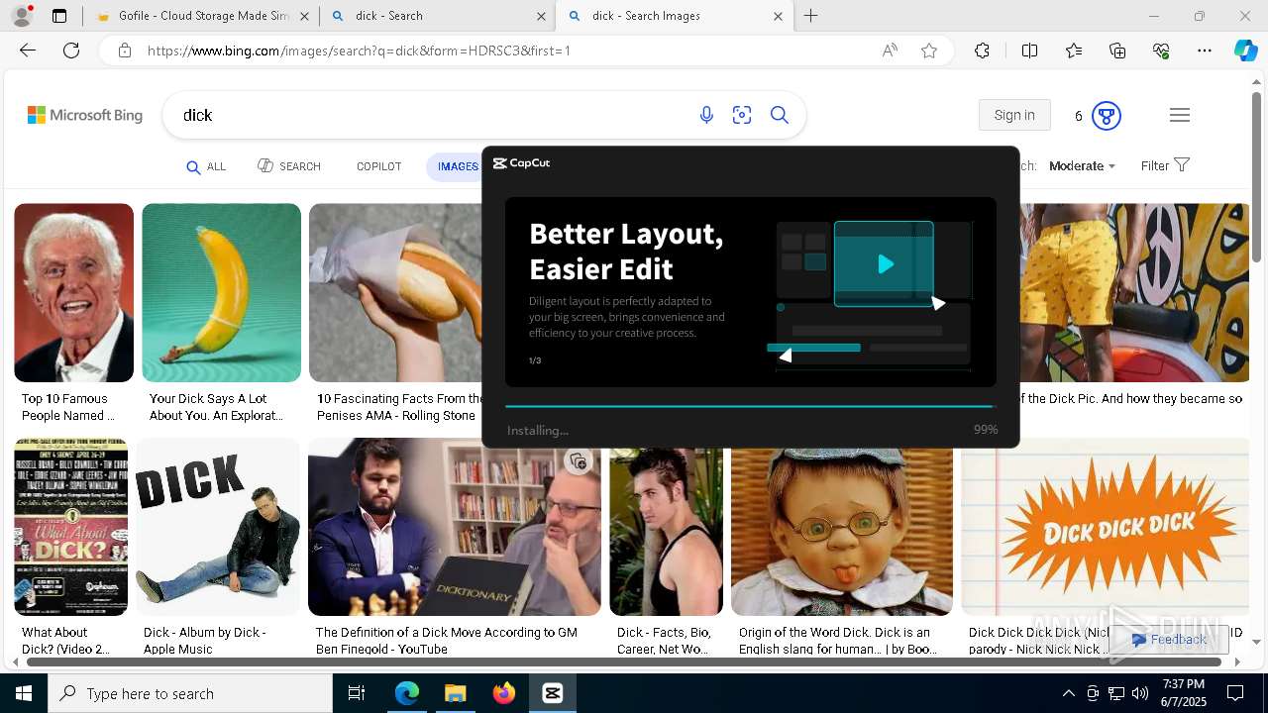Select the SEARCH tab

pos(289,166)
